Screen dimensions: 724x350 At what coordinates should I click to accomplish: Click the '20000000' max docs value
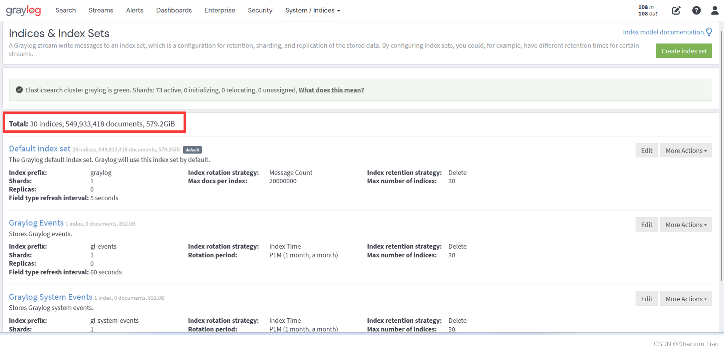point(283,181)
